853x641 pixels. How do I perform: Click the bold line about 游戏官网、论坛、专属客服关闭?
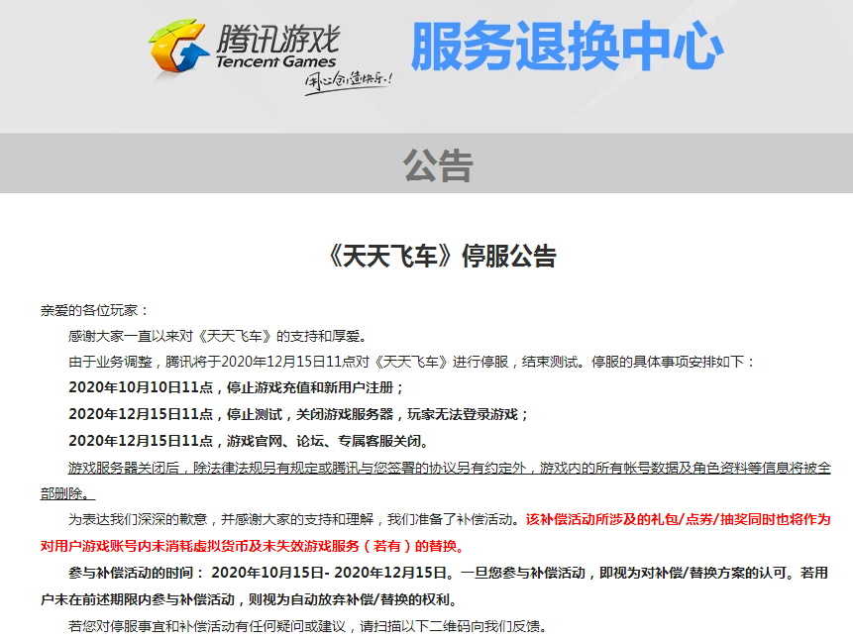point(248,441)
